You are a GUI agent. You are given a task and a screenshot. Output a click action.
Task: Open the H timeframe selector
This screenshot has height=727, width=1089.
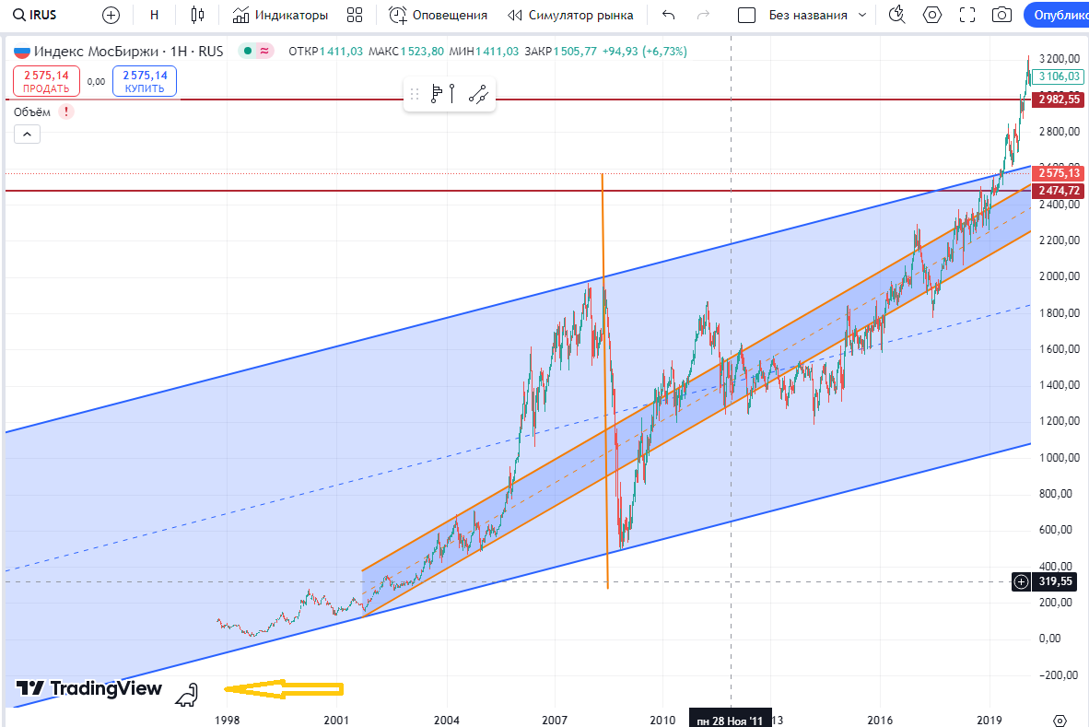click(154, 15)
